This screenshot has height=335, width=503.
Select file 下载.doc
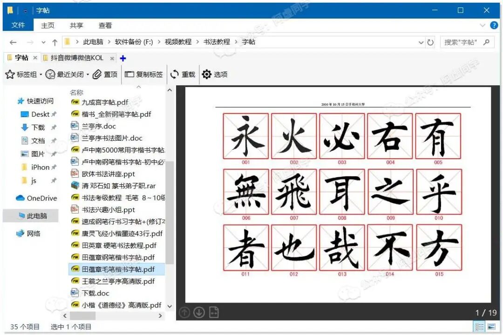click(x=90, y=293)
